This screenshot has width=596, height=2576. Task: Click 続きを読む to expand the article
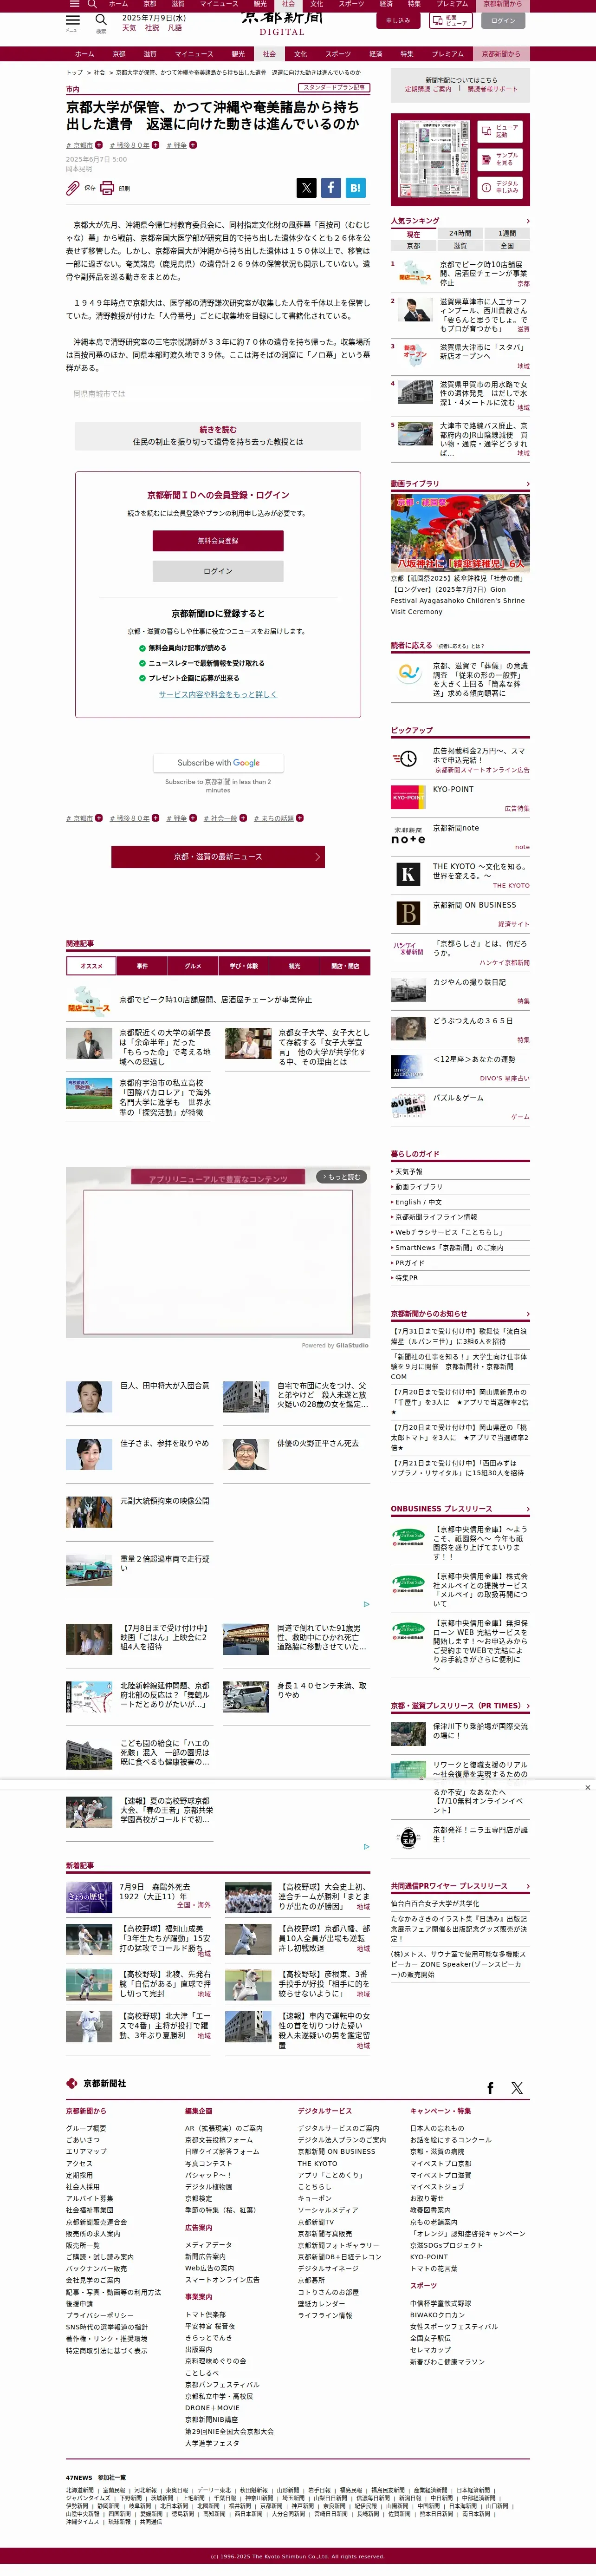tap(218, 435)
